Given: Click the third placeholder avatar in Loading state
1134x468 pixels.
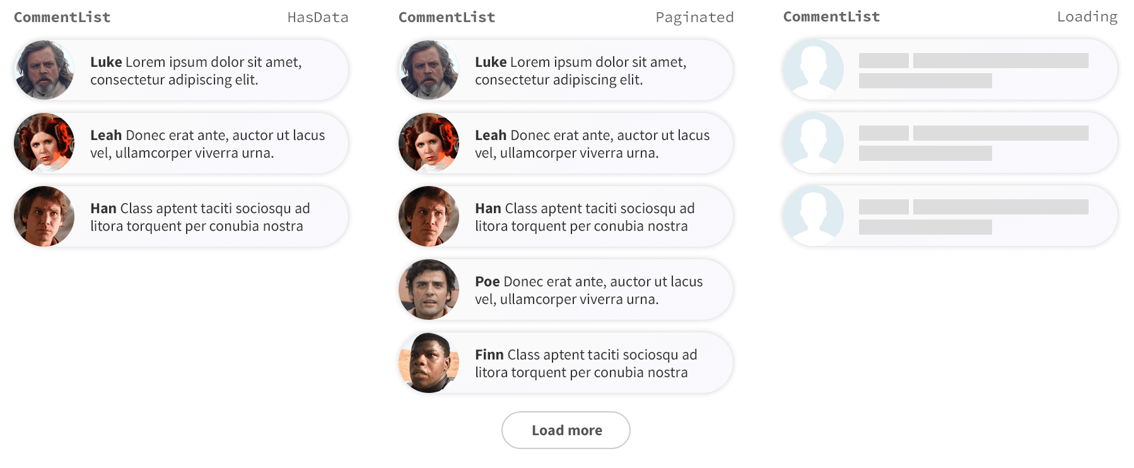Looking at the screenshot, I should coord(812,216).
